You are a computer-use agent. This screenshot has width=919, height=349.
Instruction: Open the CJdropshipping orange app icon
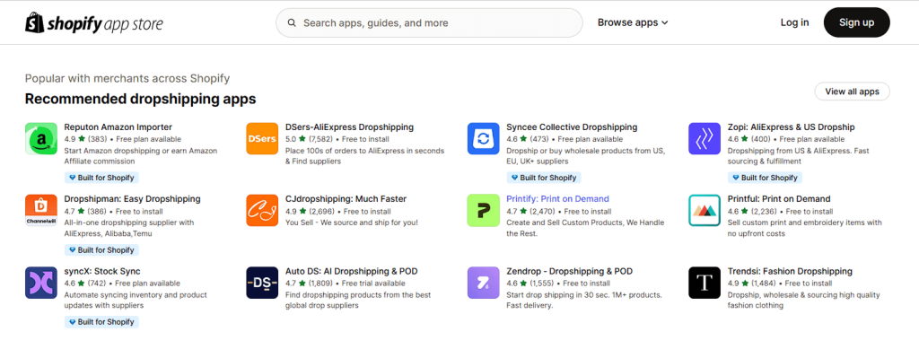[x=262, y=211]
